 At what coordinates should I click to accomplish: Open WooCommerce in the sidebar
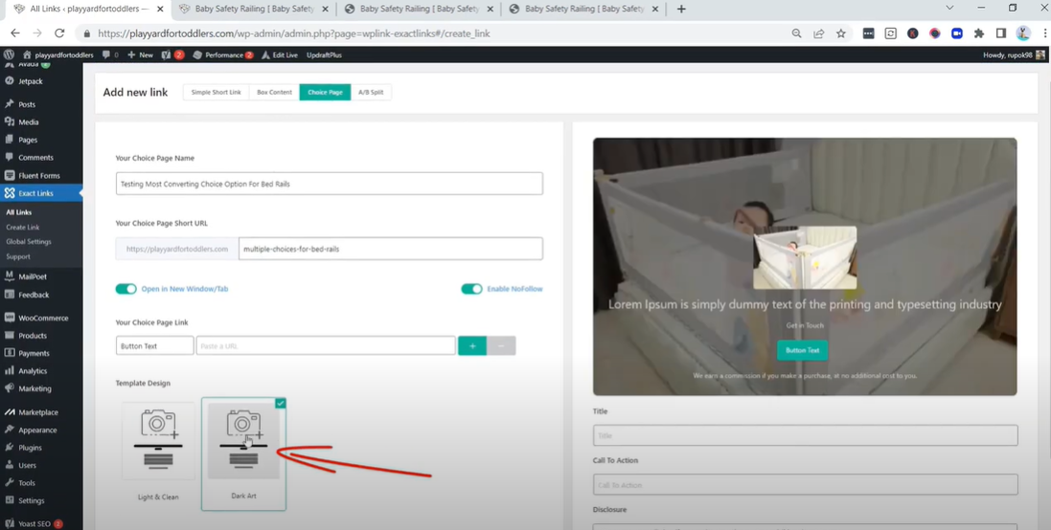(41, 318)
